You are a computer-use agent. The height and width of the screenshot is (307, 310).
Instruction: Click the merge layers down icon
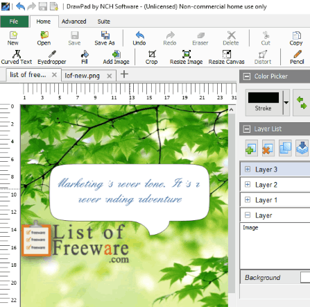[x=302, y=148]
